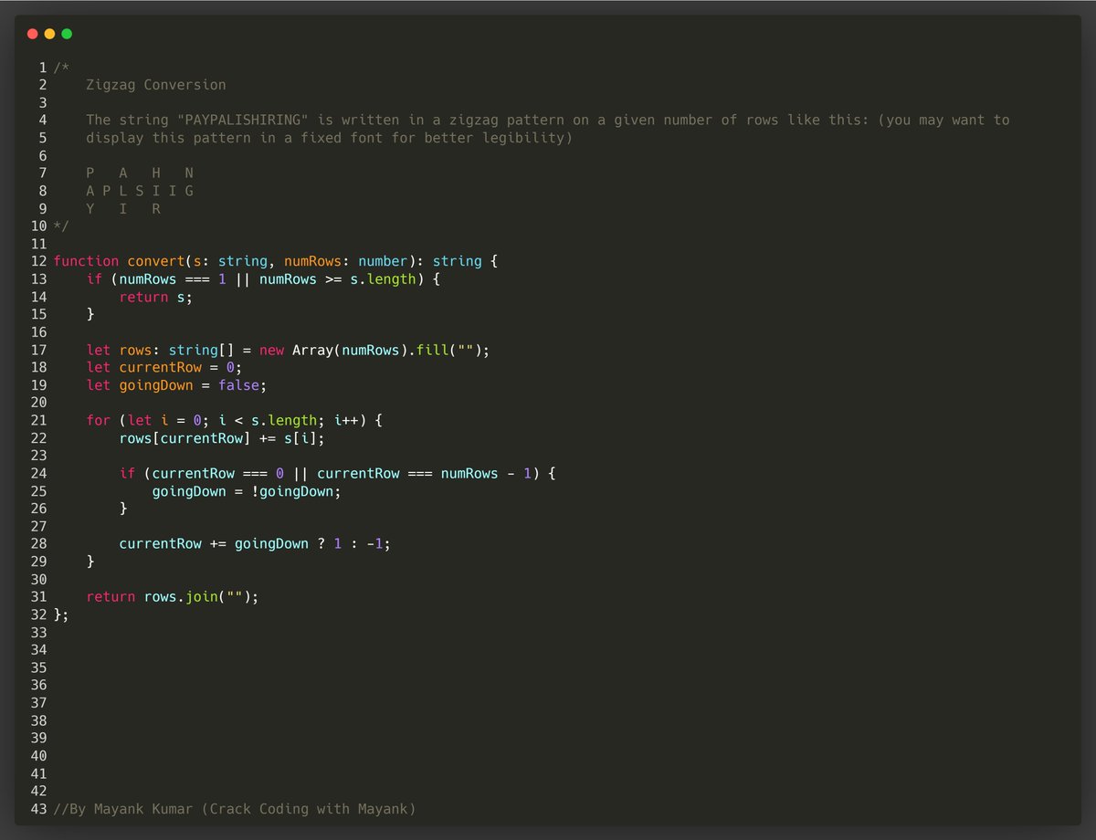The width and height of the screenshot is (1096, 840).
Task: Click the "numRows: number" parameter in the signature
Action: click(x=346, y=261)
